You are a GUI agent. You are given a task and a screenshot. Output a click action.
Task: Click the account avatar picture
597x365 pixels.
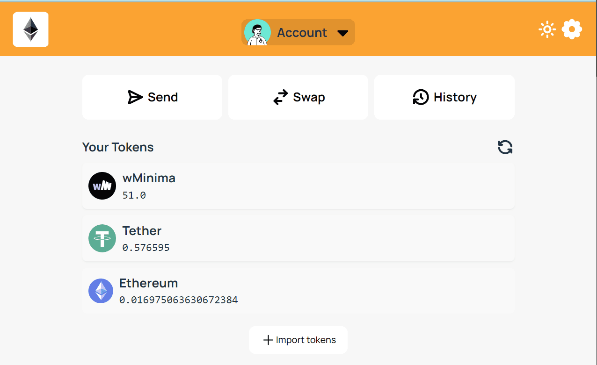(257, 32)
